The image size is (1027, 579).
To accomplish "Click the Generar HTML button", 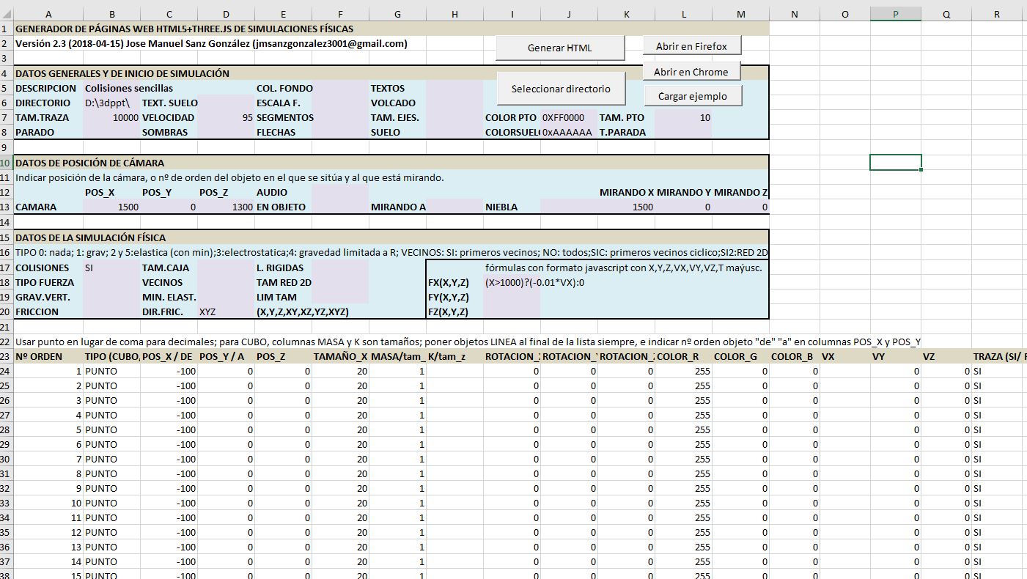I will coord(560,48).
